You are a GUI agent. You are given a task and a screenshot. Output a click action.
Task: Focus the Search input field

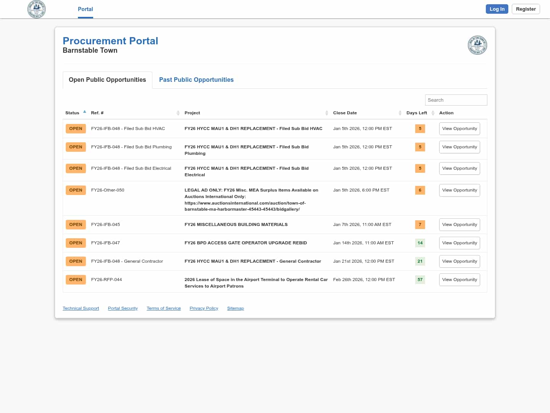click(x=456, y=100)
